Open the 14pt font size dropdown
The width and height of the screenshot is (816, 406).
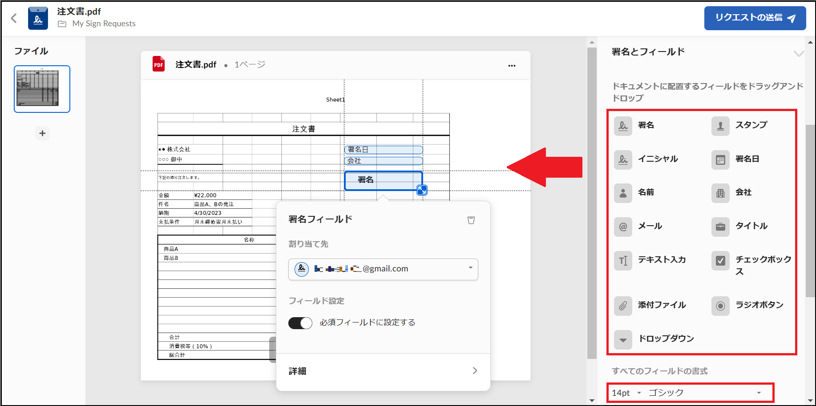click(x=626, y=393)
